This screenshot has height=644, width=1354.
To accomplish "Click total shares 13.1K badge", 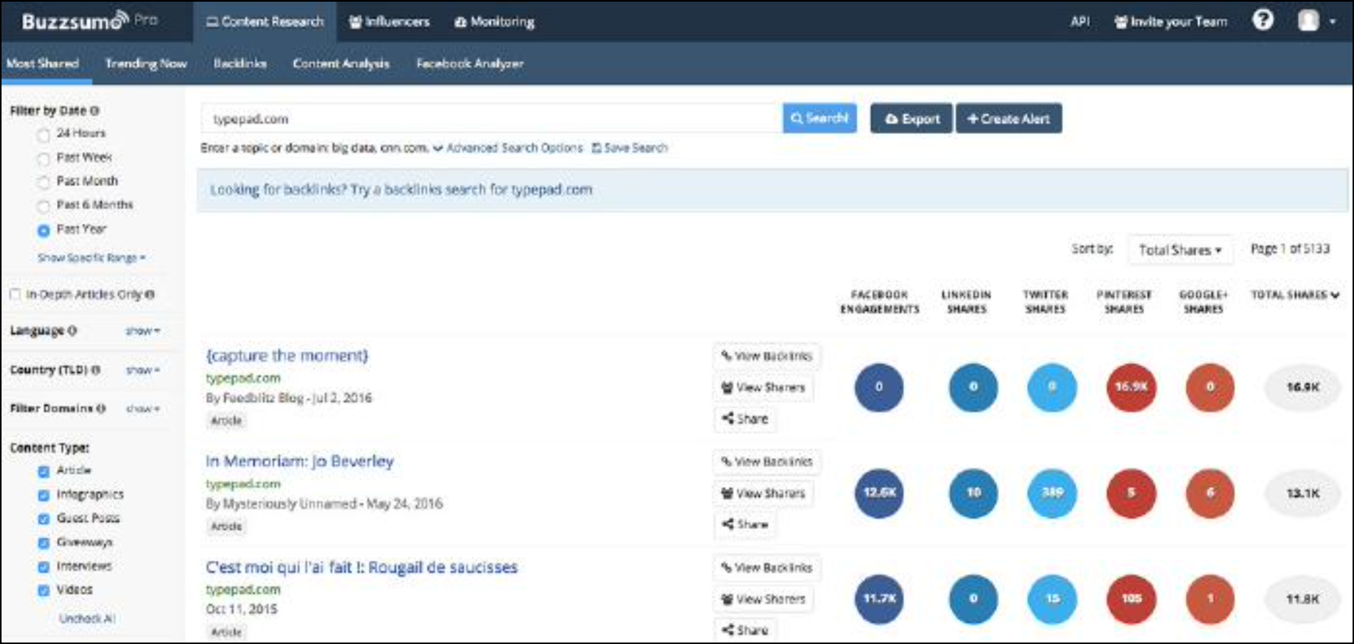I will click(x=1302, y=493).
